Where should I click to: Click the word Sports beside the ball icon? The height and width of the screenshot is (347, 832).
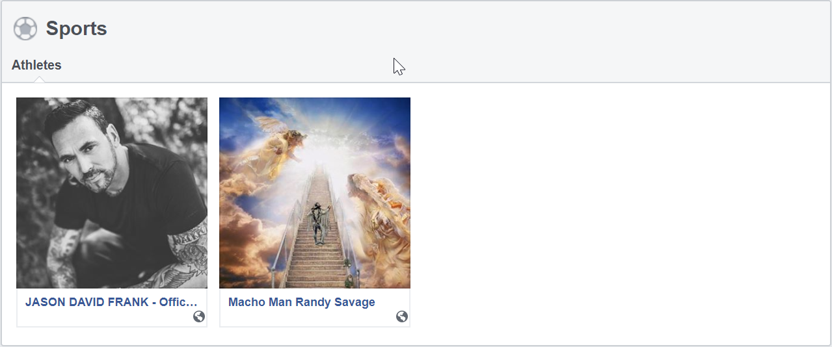(x=76, y=29)
